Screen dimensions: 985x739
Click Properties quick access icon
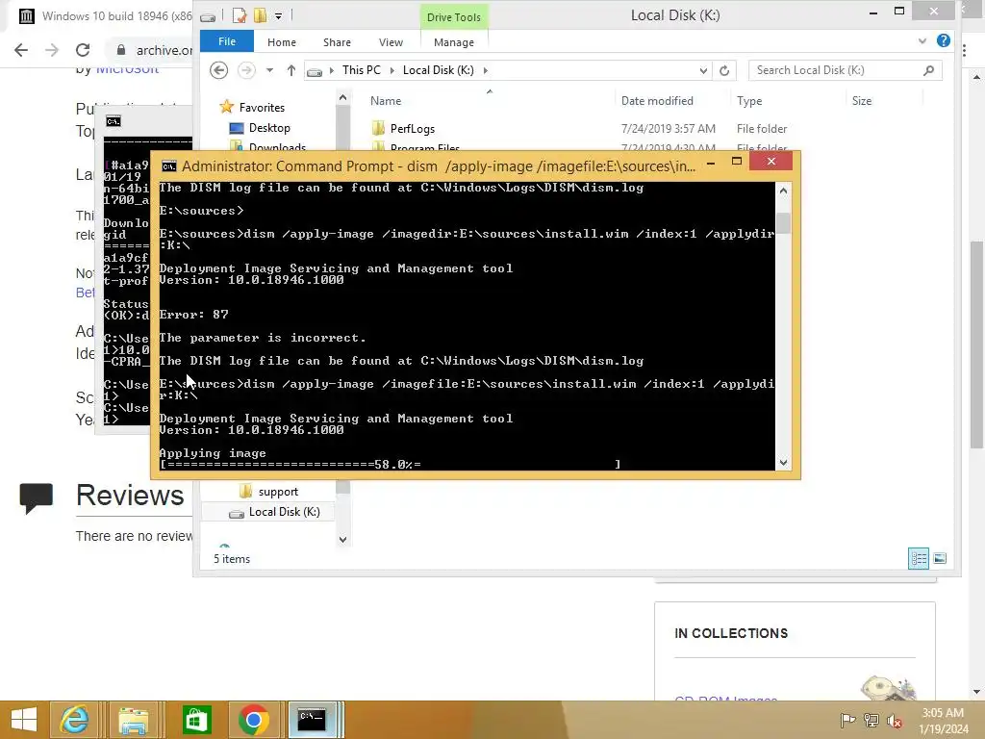point(240,15)
